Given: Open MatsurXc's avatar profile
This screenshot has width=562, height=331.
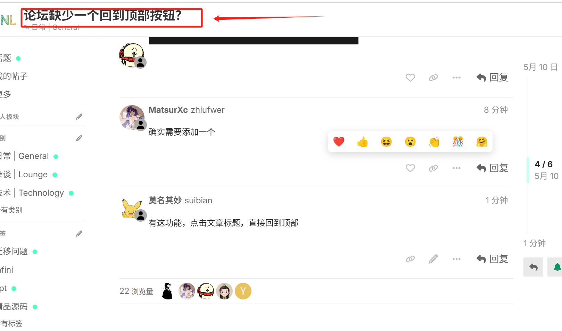Looking at the screenshot, I should pos(132,118).
